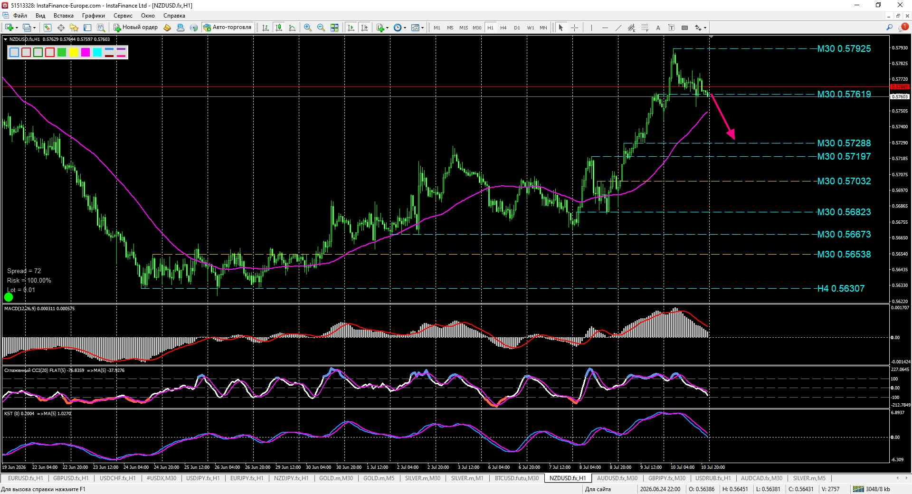Open the notifications bubble with red badge
This screenshot has width=912, height=494.
pos(904,28)
